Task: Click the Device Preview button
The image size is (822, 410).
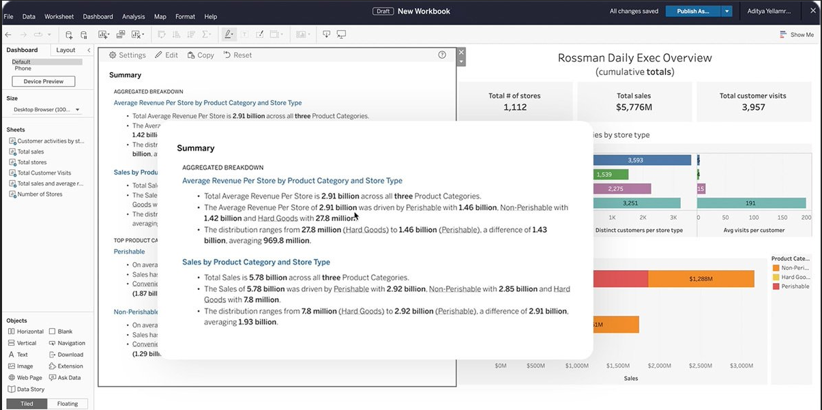Action: coord(44,81)
